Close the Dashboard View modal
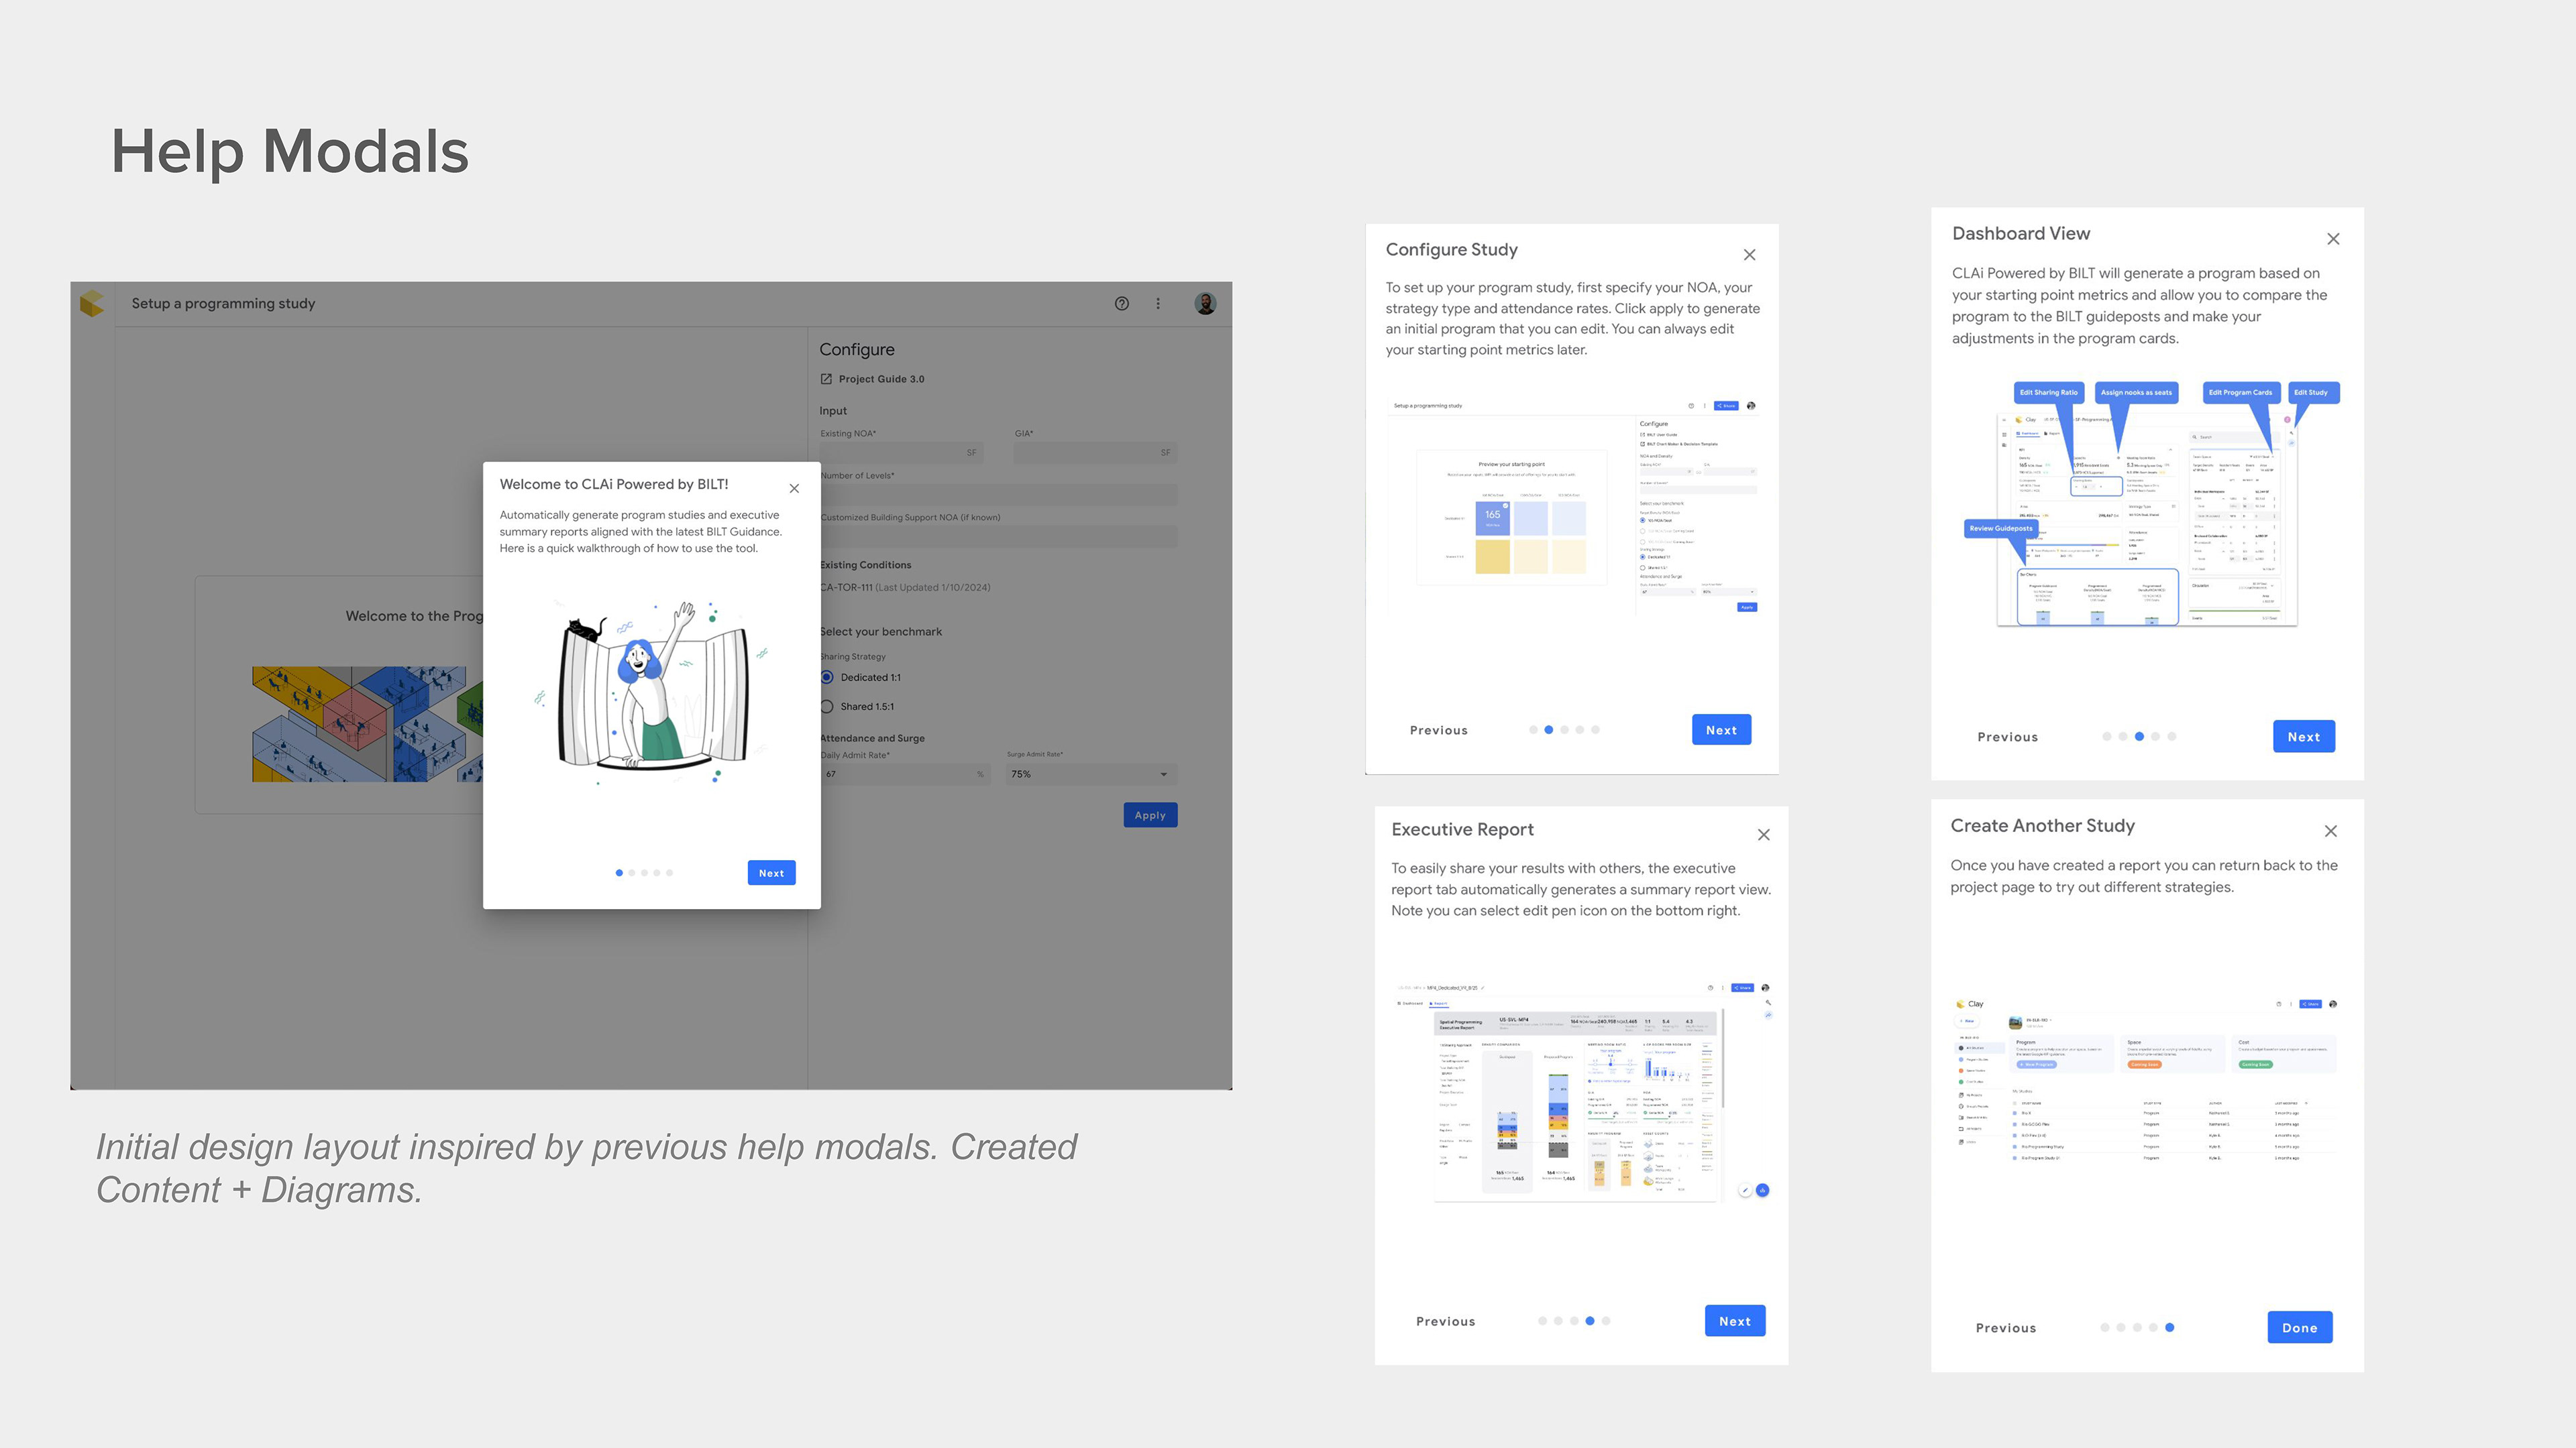The height and width of the screenshot is (1448, 2576). [2333, 239]
